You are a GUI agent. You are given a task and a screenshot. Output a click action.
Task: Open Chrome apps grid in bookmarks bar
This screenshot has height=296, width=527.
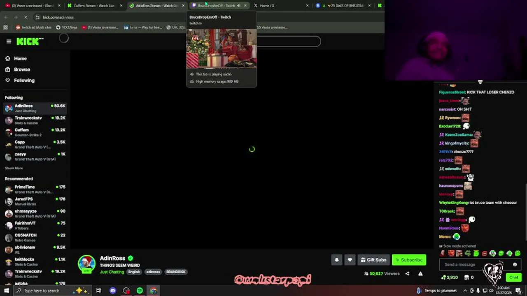pos(5,28)
